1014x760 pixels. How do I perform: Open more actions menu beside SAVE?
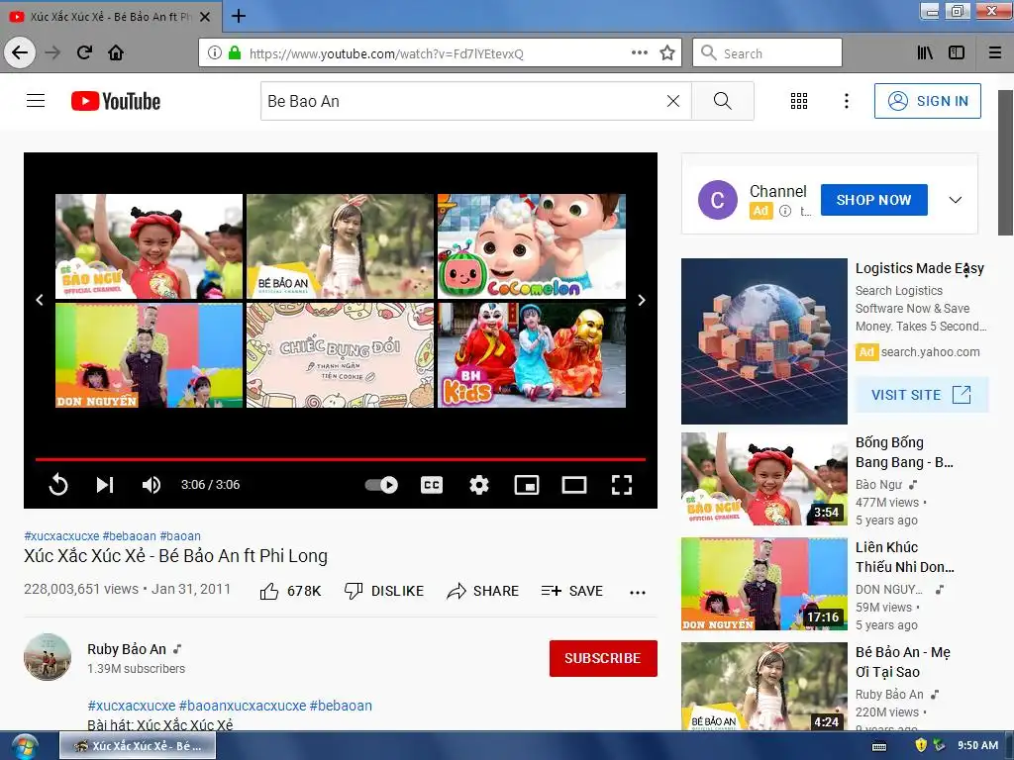(x=638, y=592)
